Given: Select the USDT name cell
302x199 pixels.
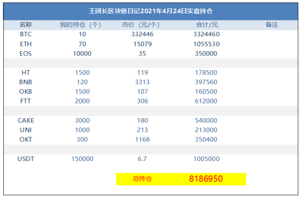Looking at the screenshot, I should point(26,159).
